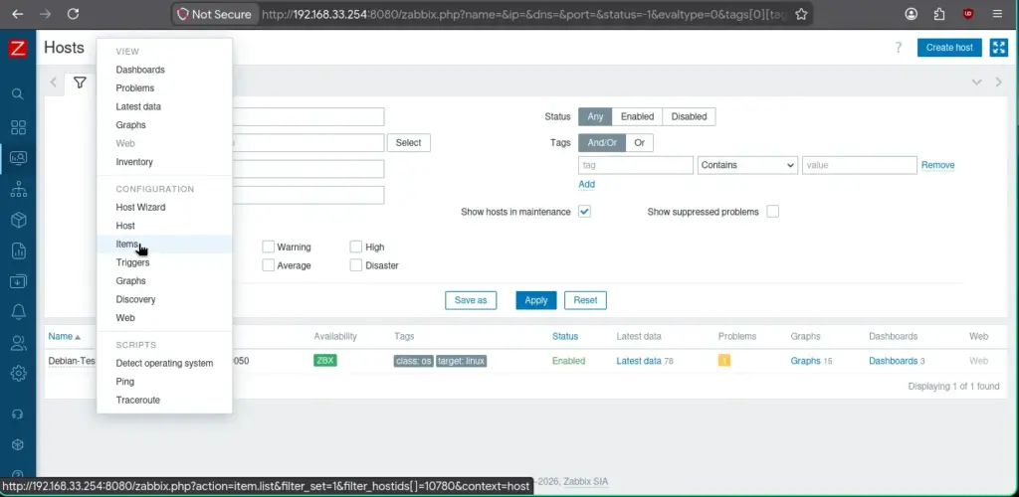Viewport: 1019px width, 497px height.
Task: Select Enabled status option
Action: pyautogui.click(x=637, y=116)
